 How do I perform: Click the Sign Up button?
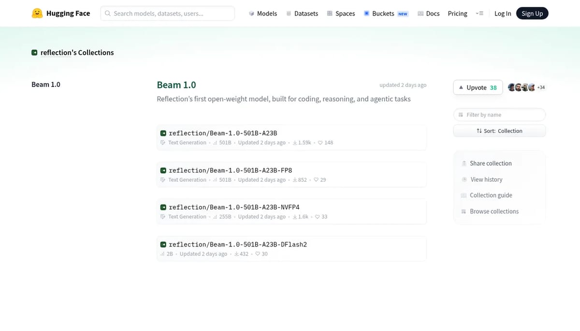click(532, 14)
